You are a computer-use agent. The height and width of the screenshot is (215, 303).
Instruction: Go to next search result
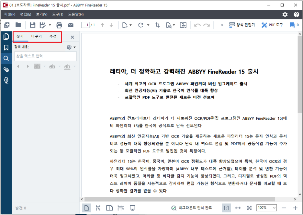click(x=28, y=66)
